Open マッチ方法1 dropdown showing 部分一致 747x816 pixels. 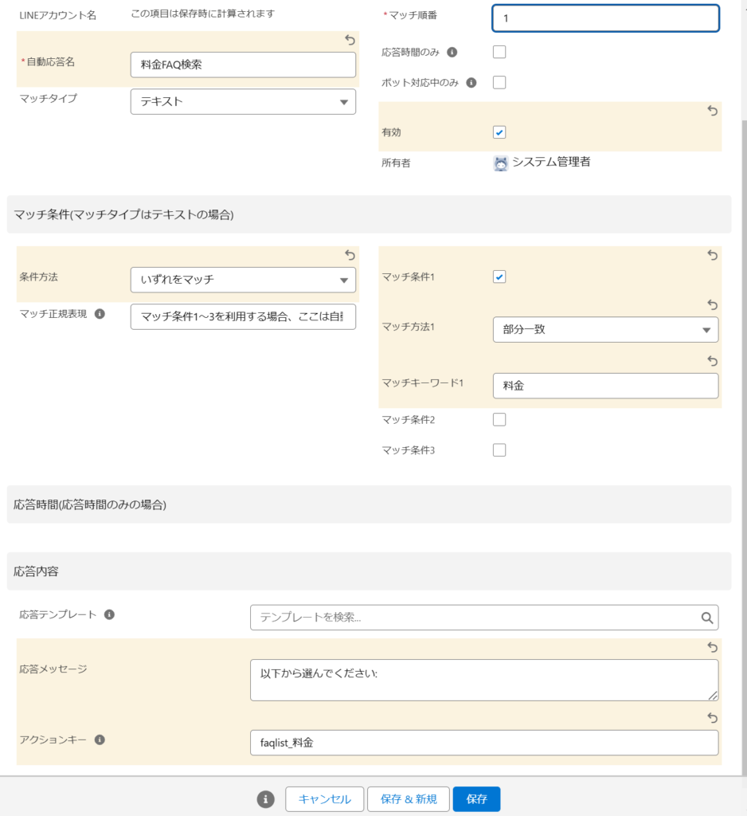[605, 330]
